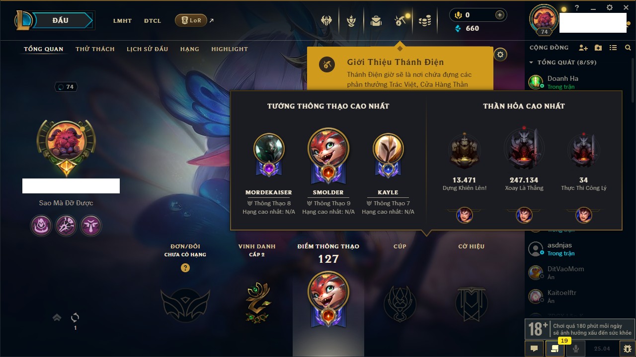The image size is (636, 357).
Task: Expand the profile rank arrow near refresh icon
Action: 57,317
